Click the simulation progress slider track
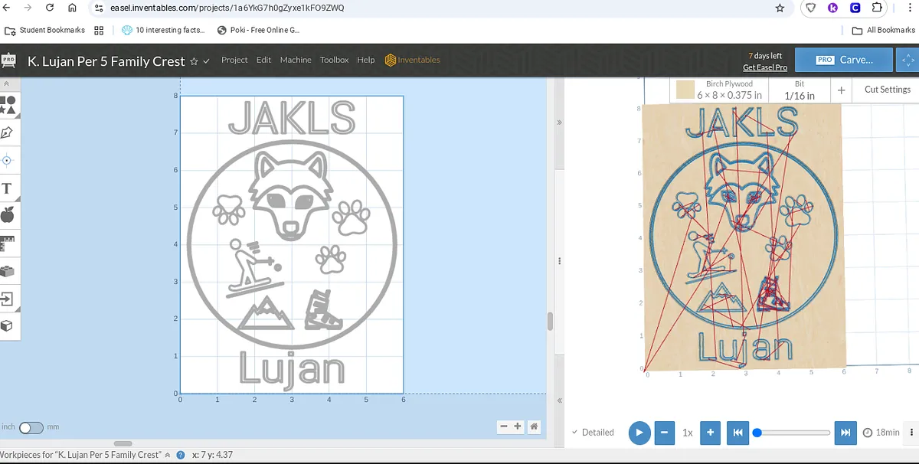Image resolution: width=919 pixels, height=464 pixels. click(793, 433)
